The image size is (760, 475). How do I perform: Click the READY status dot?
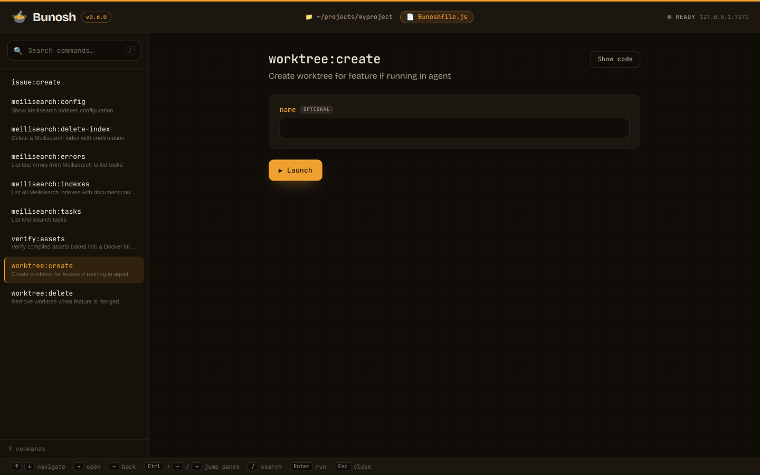coord(669,17)
